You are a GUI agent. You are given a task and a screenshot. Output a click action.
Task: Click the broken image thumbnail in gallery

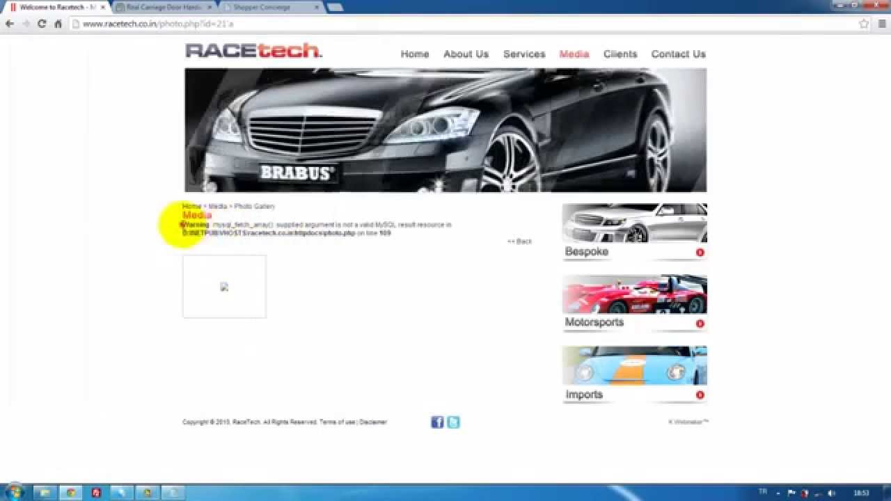224,287
